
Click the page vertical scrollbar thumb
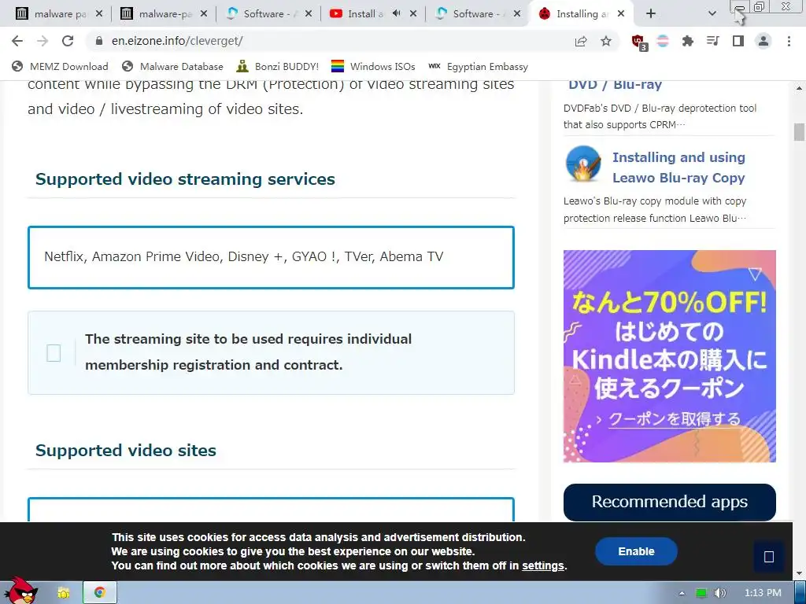[799, 132]
